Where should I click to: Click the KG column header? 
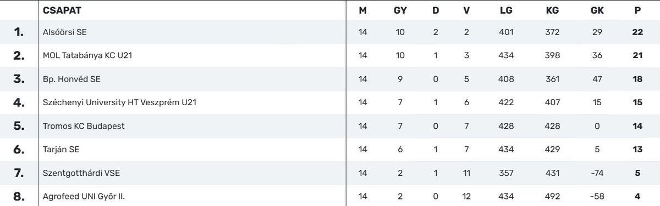click(x=552, y=10)
